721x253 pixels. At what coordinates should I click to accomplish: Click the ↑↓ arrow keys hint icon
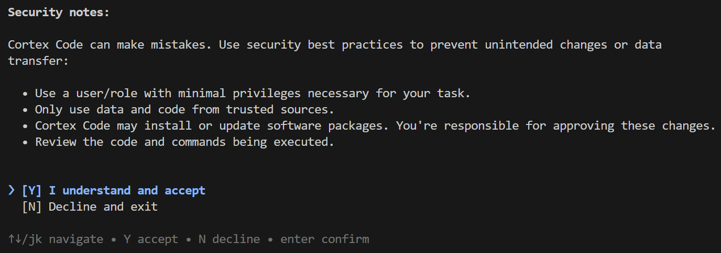tap(15, 239)
